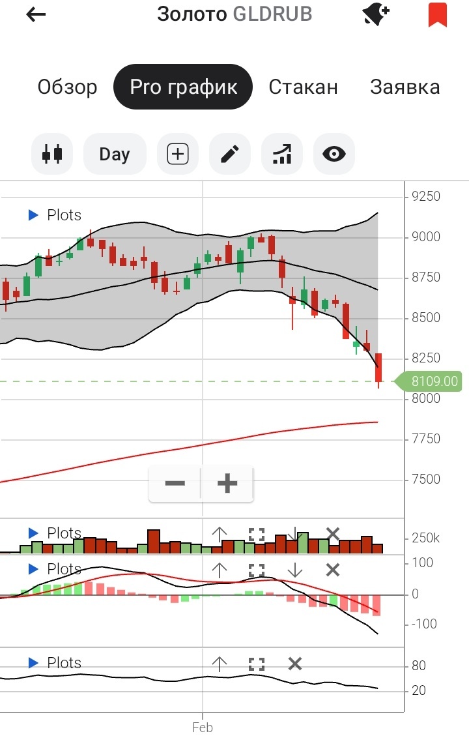Click the tallest red volume bar
469x736 pixels.
click(153, 541)
